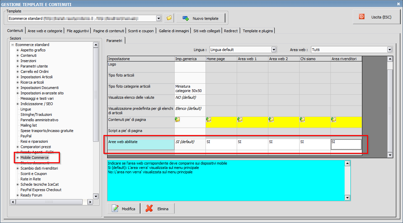Close the Gestione Template e Contenuti window
Viewport: 403px width, 223px height.
pyautogui.click(x=398, y=4)
